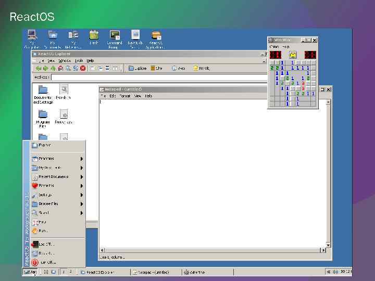Switch to Notepad taskbar button

tap(156, 272)
